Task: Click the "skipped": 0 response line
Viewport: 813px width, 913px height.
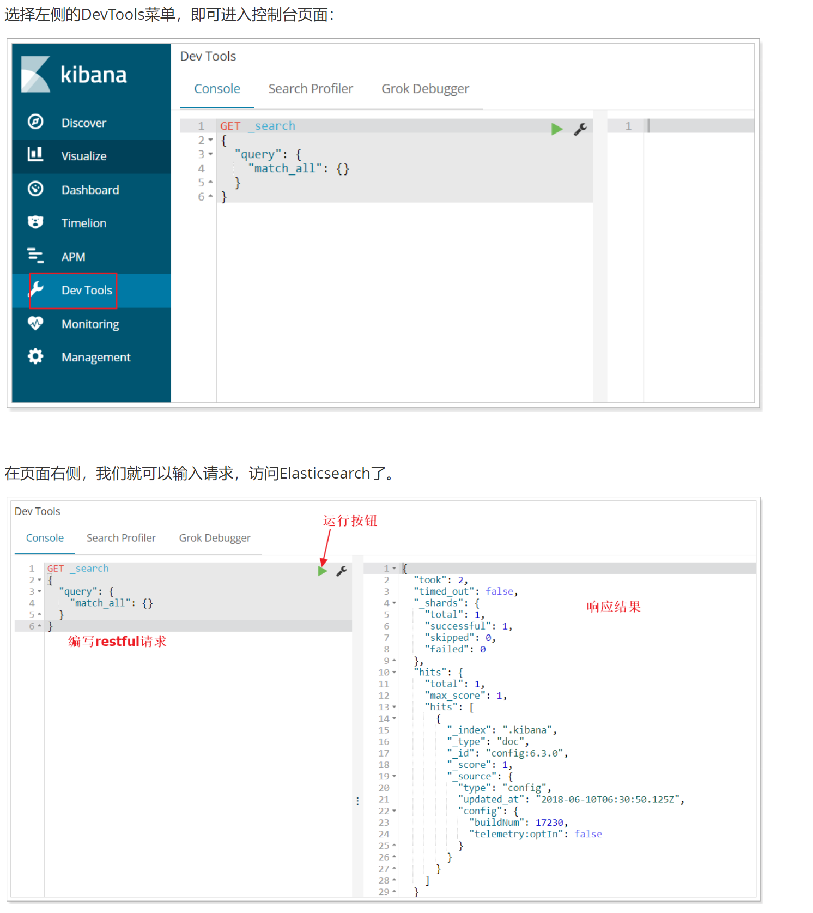Action: [460, 638]
